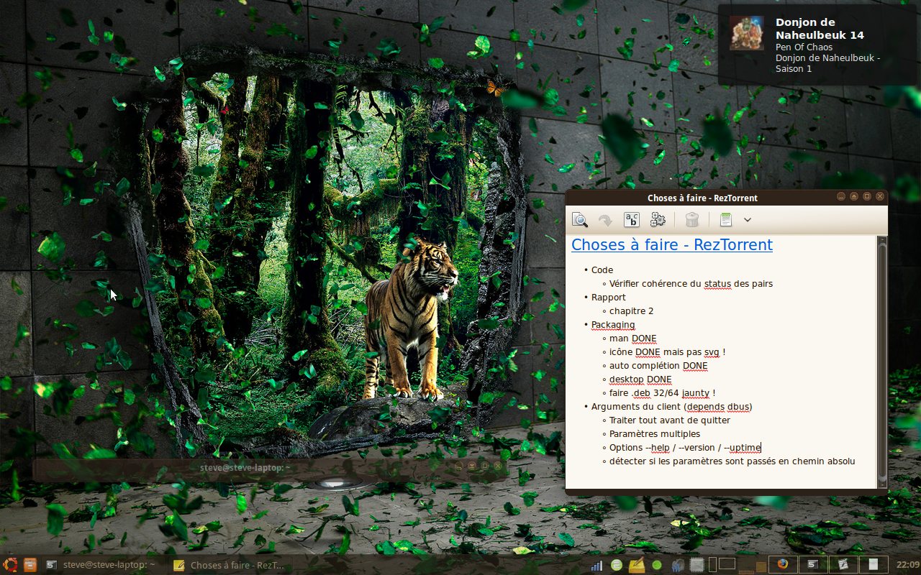Open the note title link Choses à faire

pos(672,244)
